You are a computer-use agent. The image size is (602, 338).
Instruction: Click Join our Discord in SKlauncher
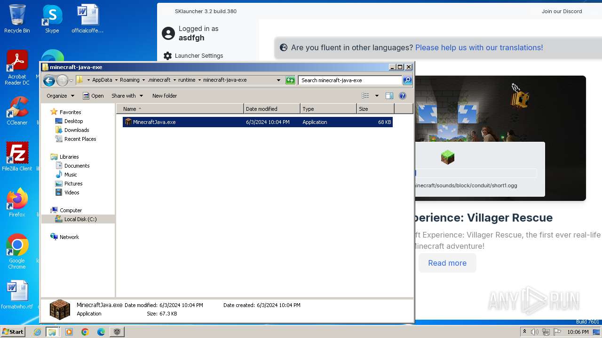pyautogui.click(x=562, y=11)
